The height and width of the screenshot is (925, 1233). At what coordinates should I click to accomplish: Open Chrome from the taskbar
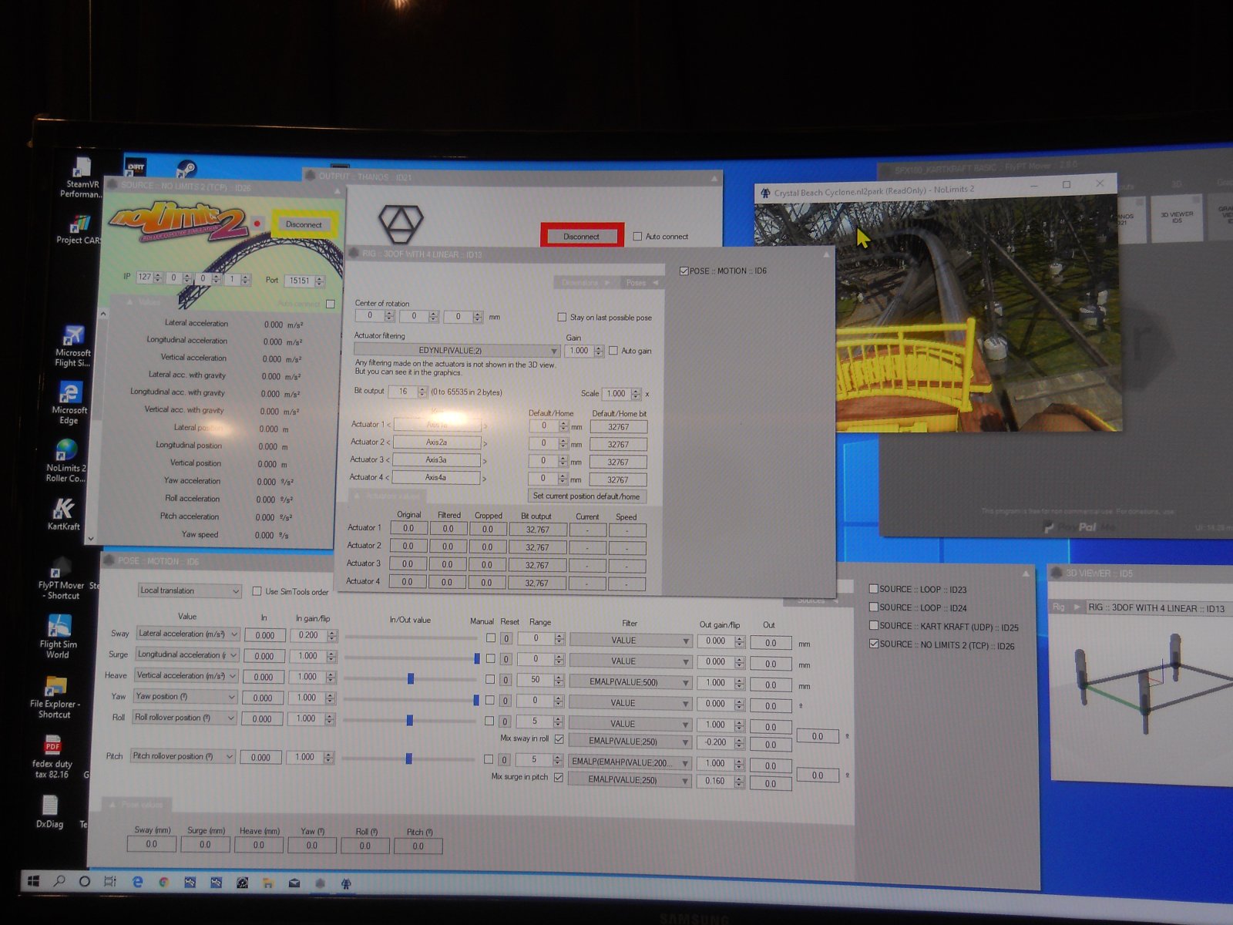(x=164, y=882)
